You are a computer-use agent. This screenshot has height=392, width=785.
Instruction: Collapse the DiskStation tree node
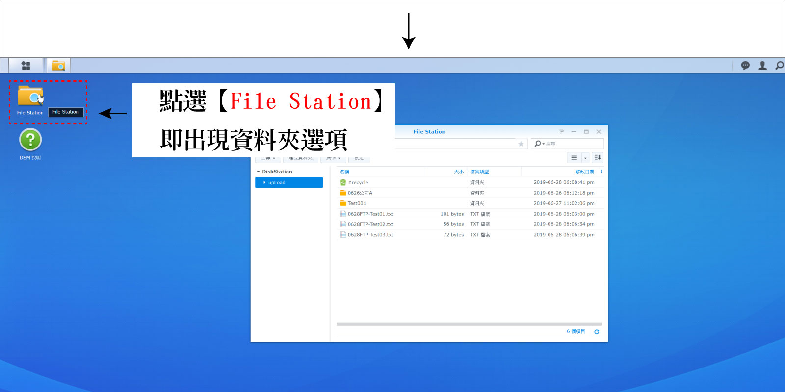[259, 172]
